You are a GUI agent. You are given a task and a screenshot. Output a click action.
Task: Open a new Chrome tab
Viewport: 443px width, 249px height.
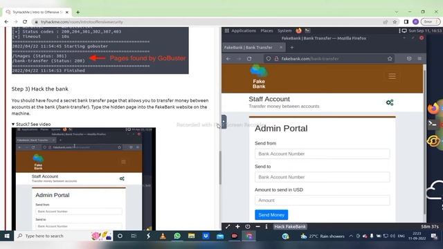point(78,12)
